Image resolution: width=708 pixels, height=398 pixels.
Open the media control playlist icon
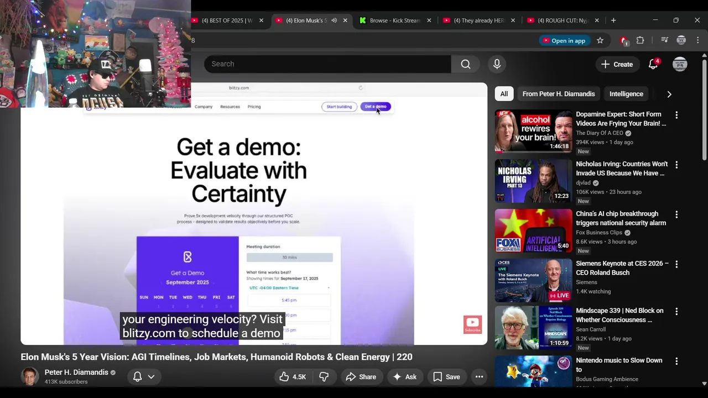click(x=665, y=40)
